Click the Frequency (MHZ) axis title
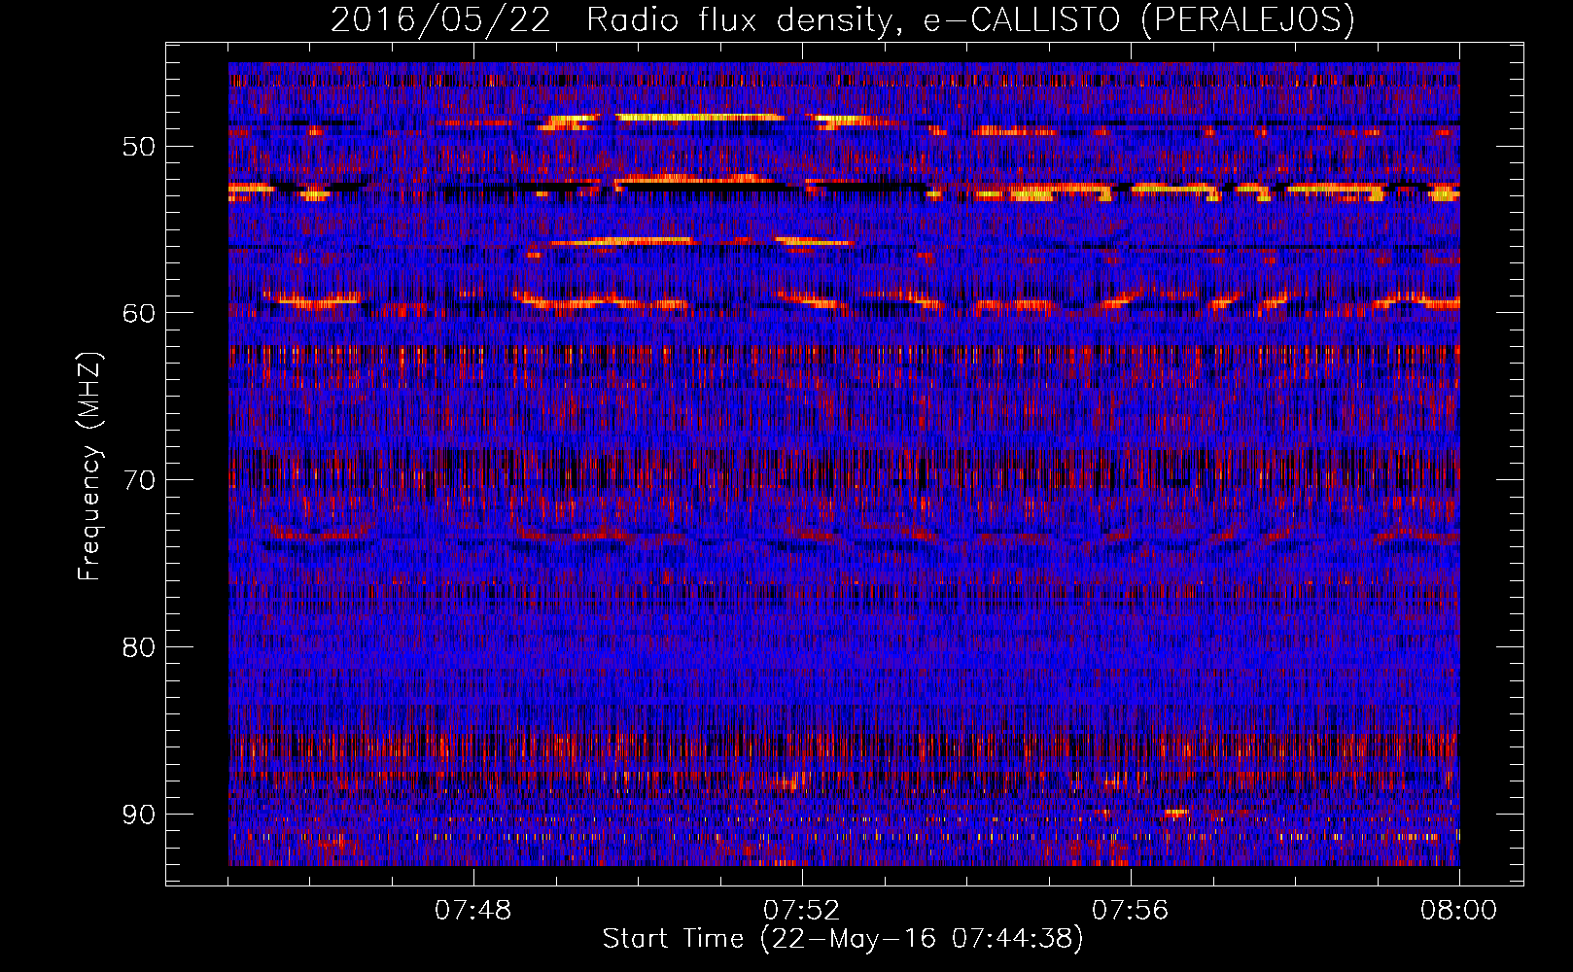This screenshot has width=1573, height=972. click(89, 466)
